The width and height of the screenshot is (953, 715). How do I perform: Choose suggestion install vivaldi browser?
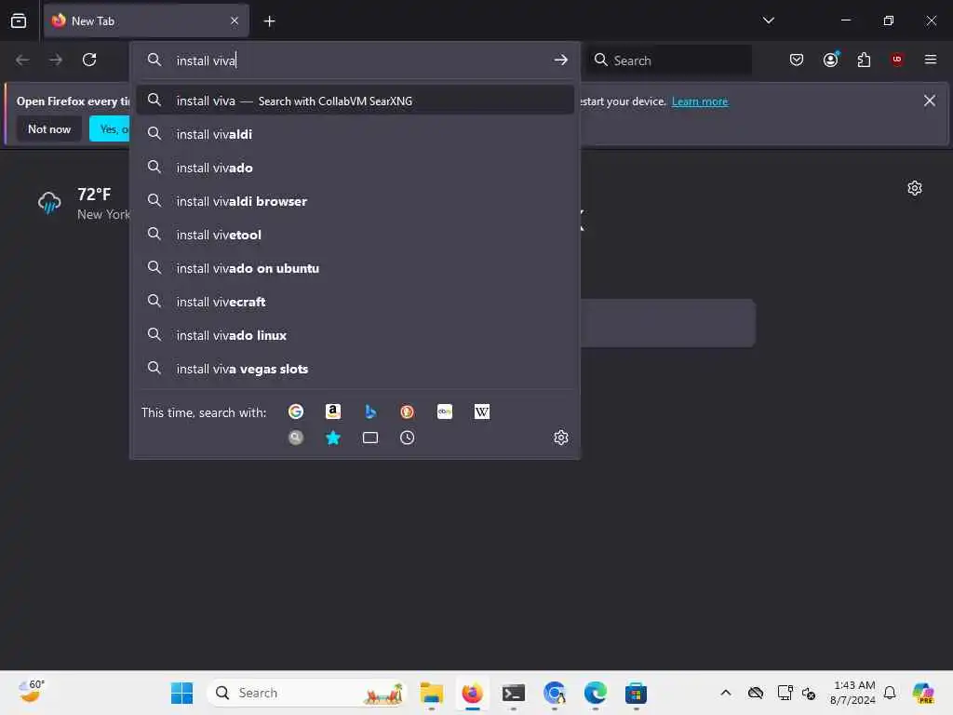tap(355, 201)
